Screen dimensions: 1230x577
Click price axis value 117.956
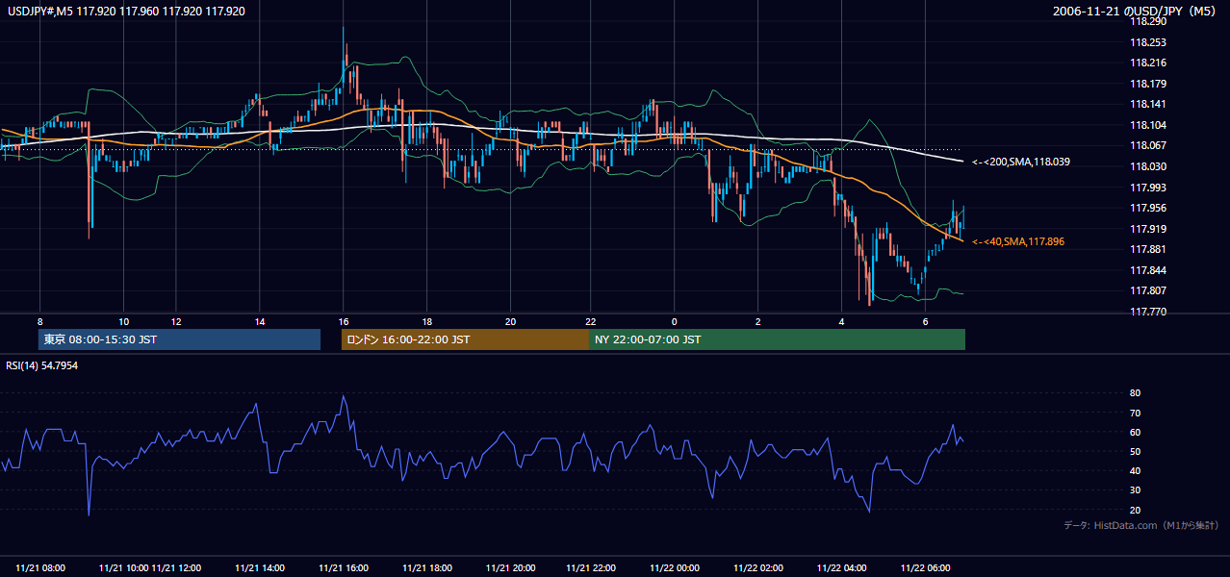pos(1147,208)
